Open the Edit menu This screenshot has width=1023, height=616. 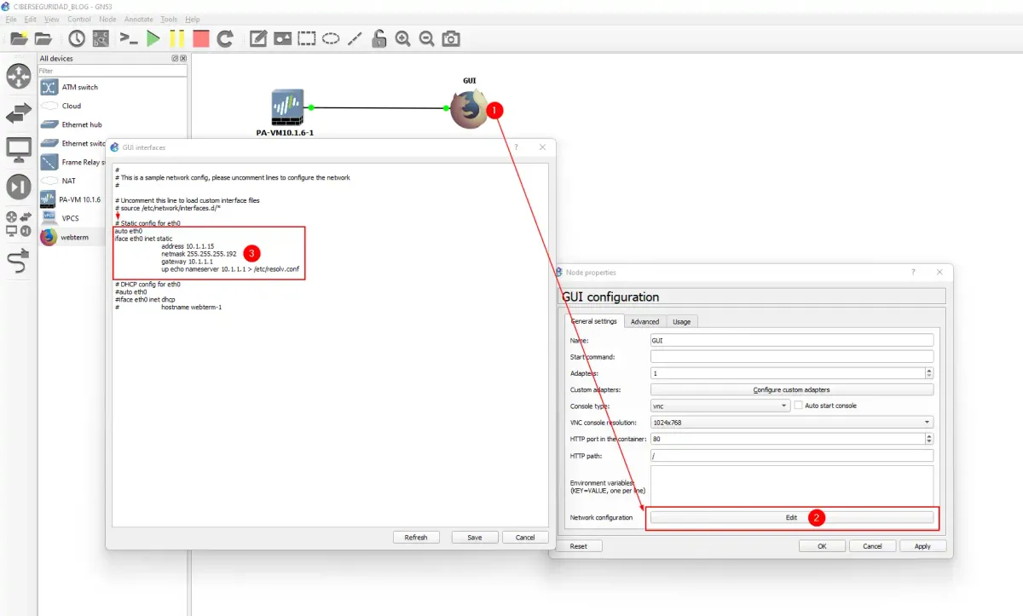click(x=31, y=19)
